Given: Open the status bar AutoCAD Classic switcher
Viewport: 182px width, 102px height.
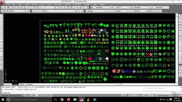Looking at the screenshot, I should [x=163, y=95].
